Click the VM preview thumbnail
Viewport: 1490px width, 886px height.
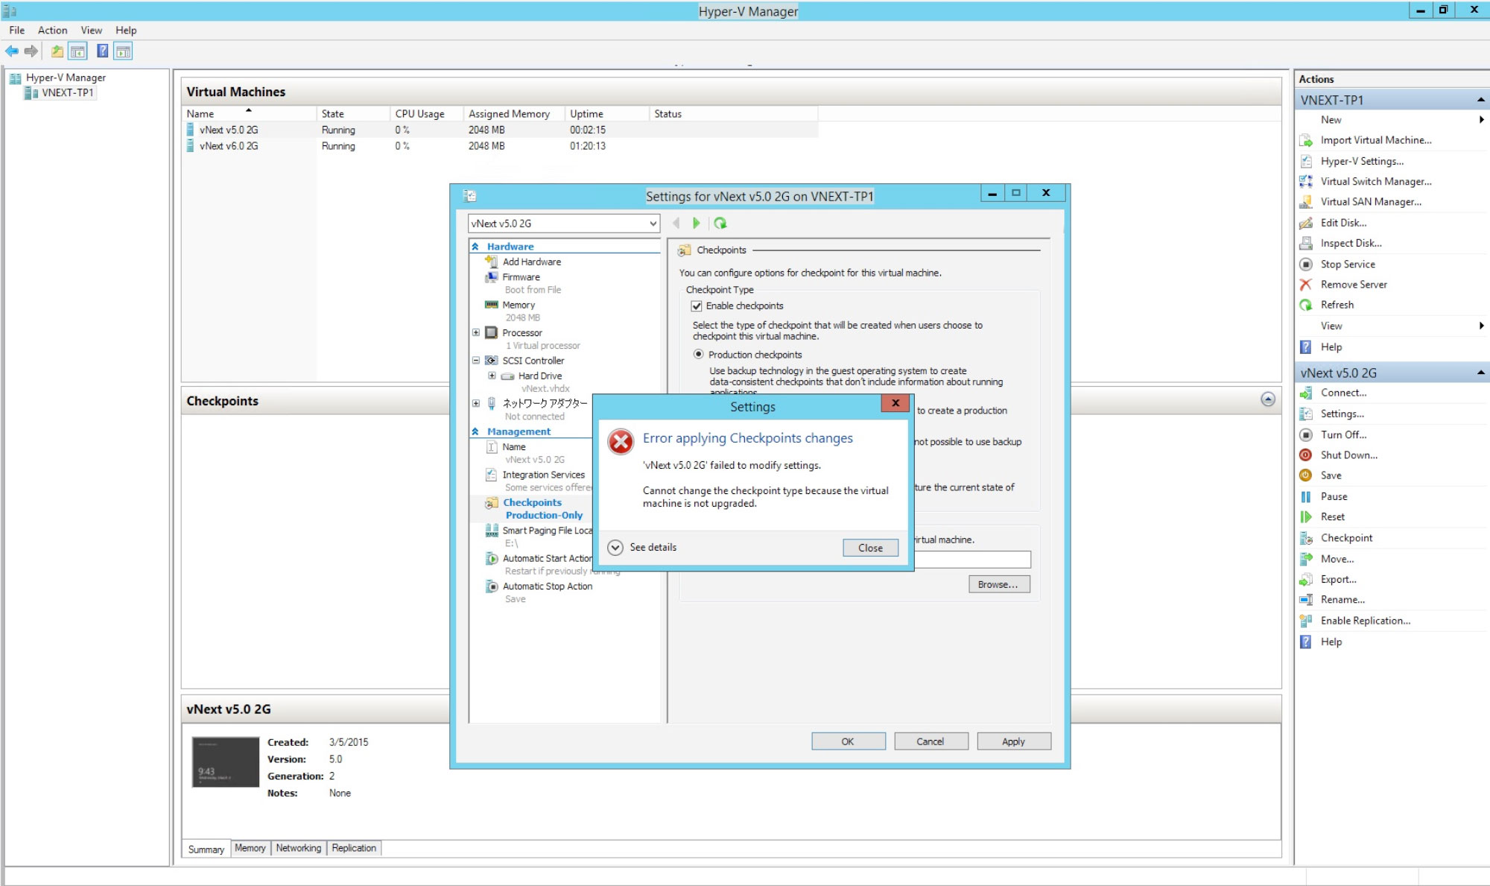pos(226,762)
